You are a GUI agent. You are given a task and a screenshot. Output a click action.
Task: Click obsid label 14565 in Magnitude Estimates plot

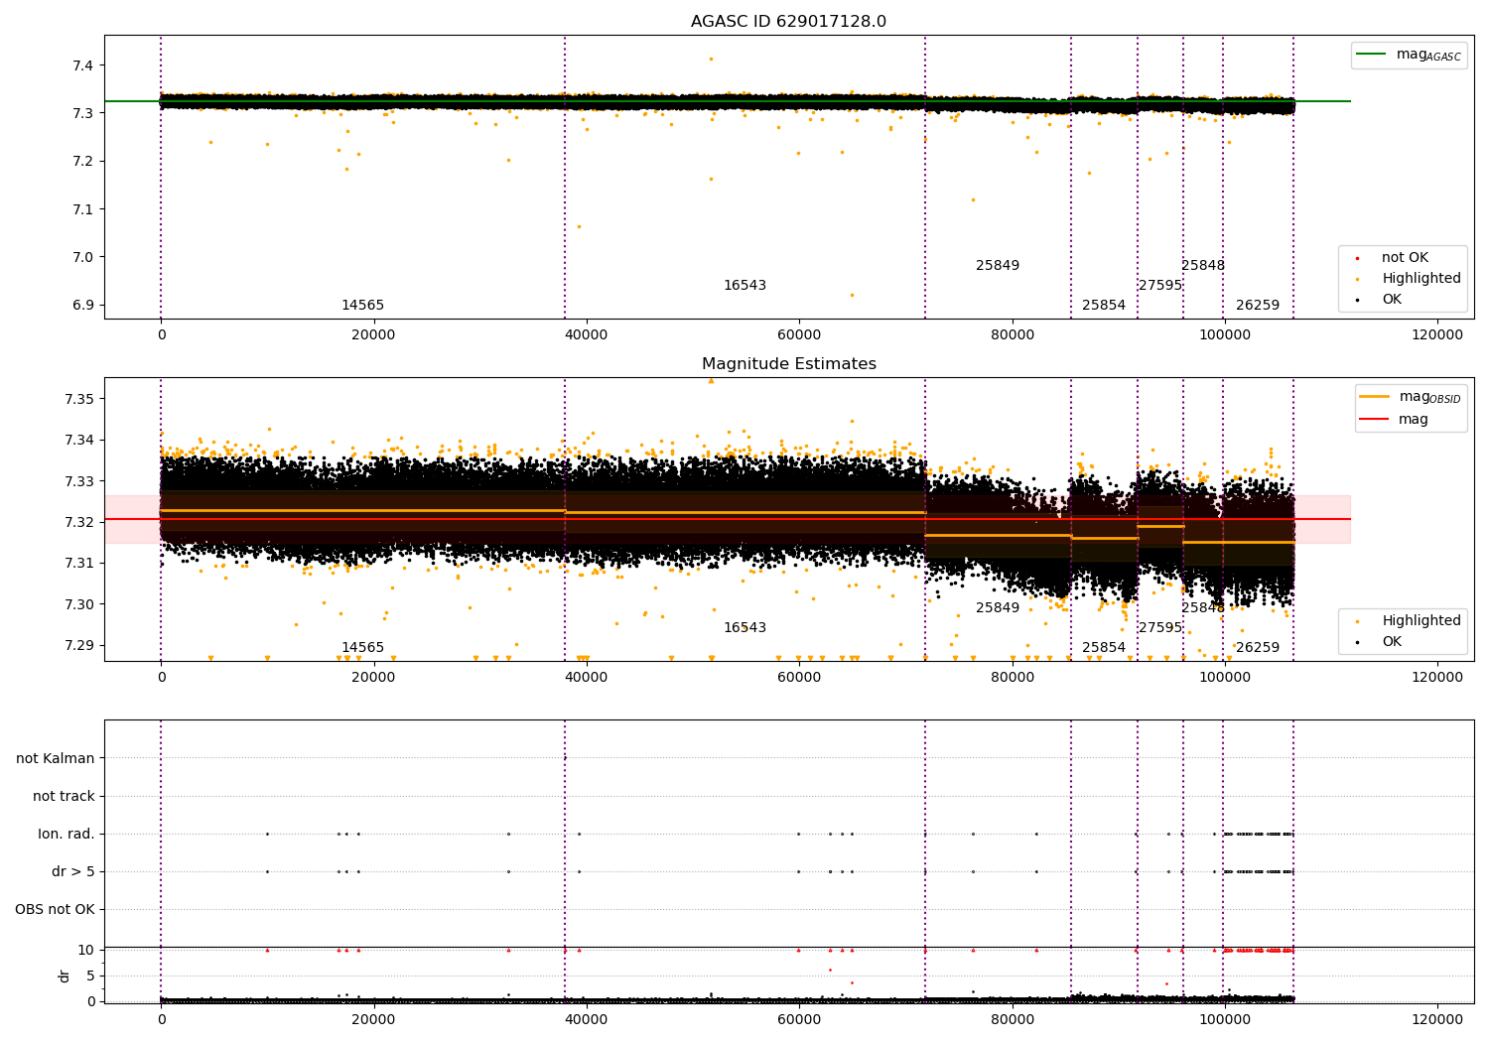[x=362, y=648]
